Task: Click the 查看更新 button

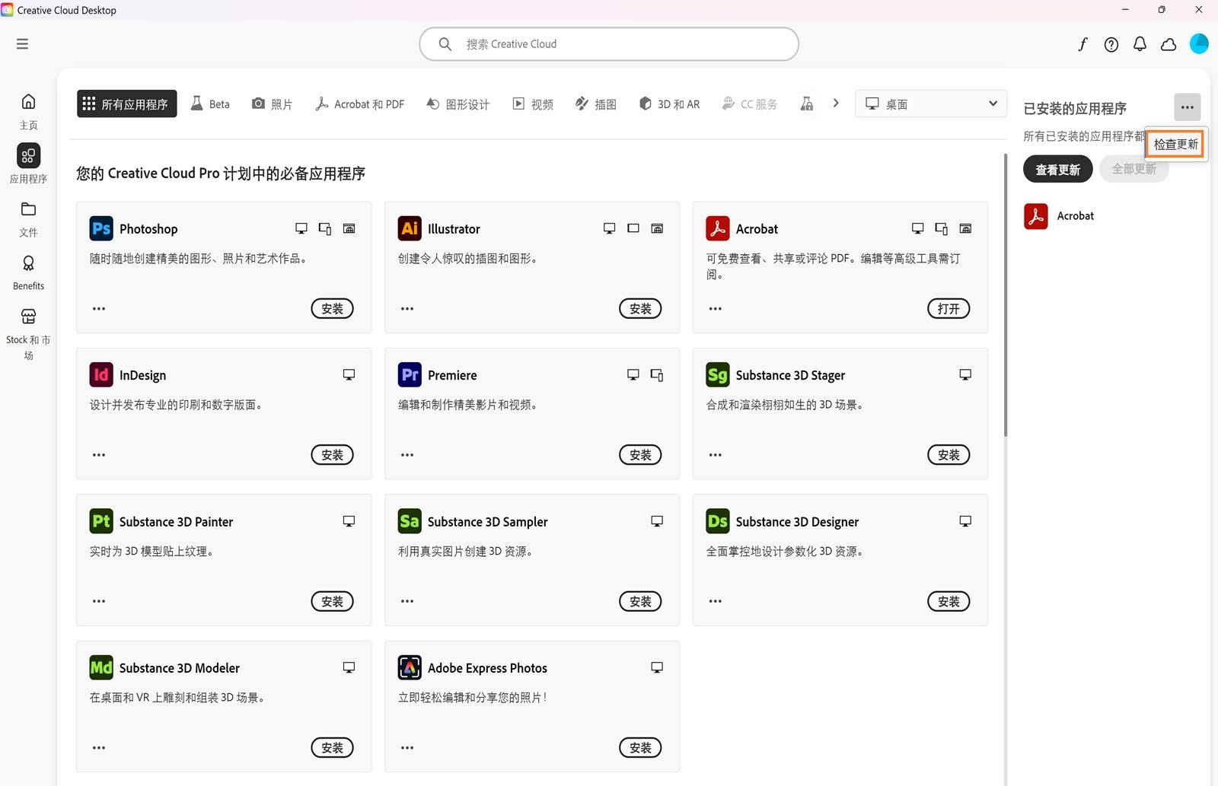Action: (1057, 169)
